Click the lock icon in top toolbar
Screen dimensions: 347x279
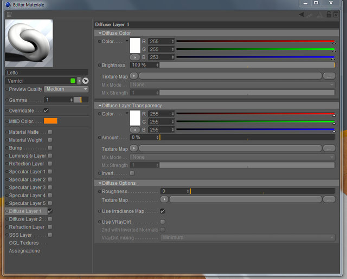tap(329, 15)
